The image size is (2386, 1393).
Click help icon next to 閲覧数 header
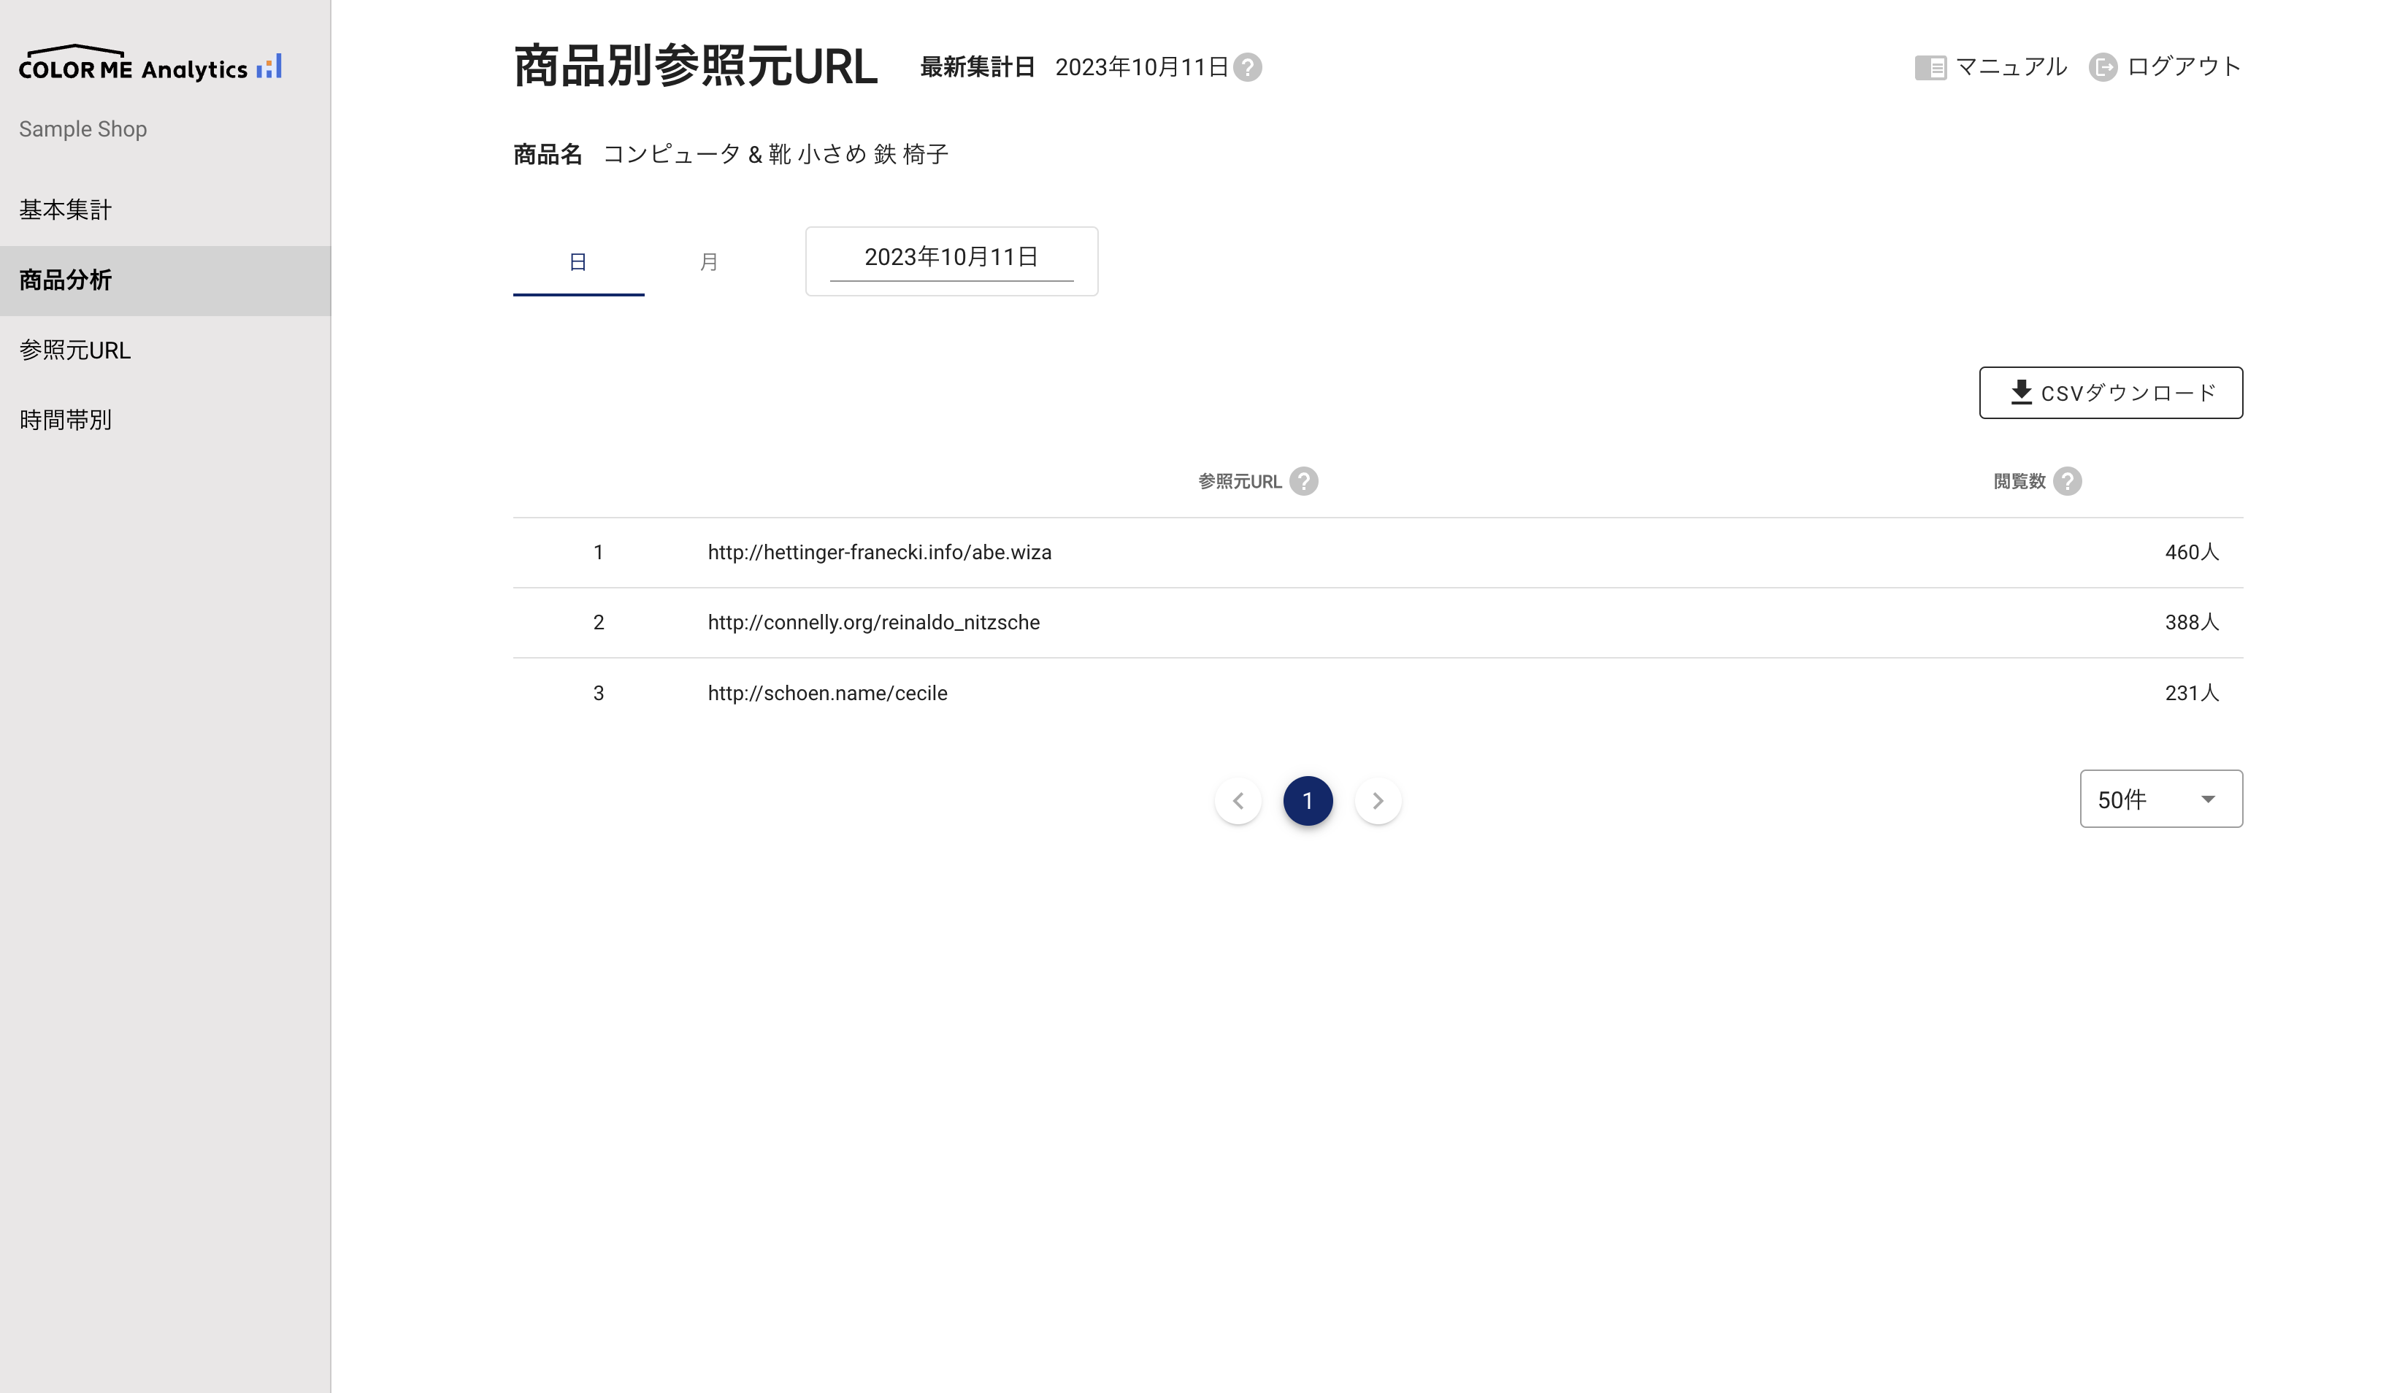coord(2067,481)
